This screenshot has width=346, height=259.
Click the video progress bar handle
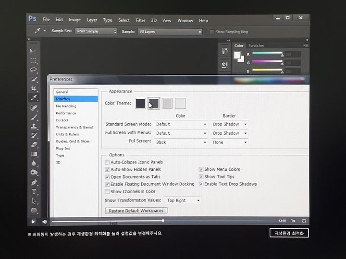pos(163,221)
